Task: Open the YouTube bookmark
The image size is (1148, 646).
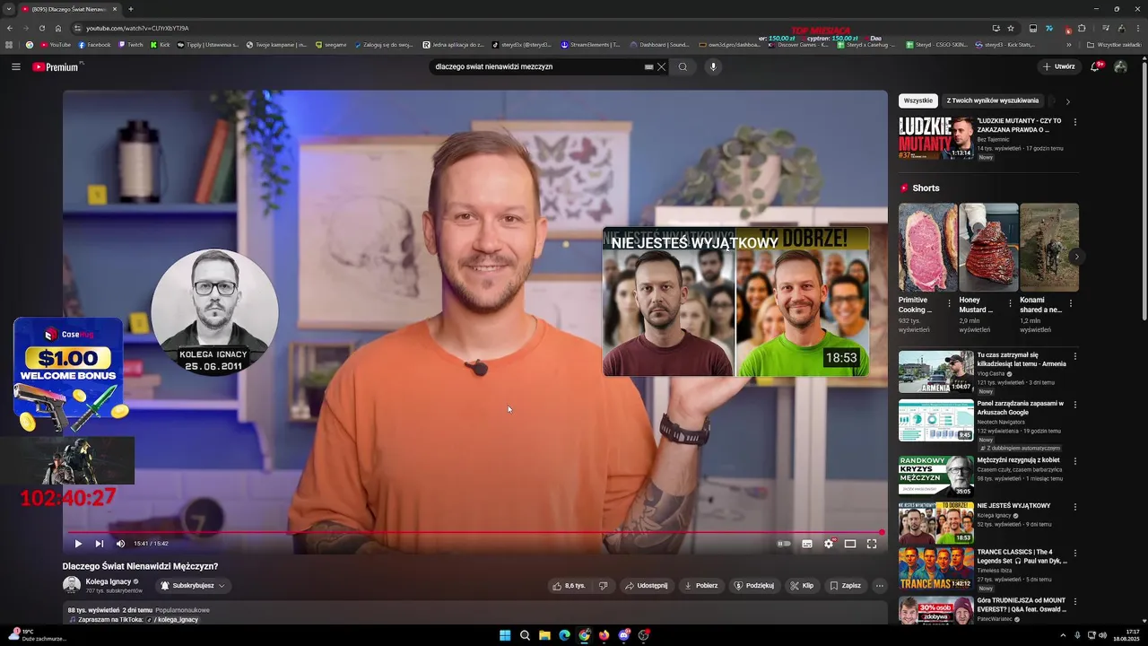Action: 56,44
